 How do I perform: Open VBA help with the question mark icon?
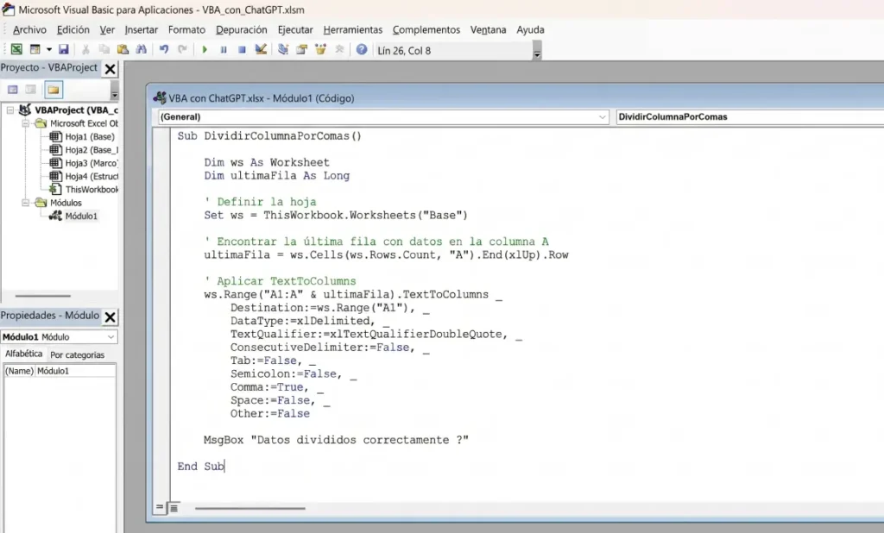[x=362, y=49]
